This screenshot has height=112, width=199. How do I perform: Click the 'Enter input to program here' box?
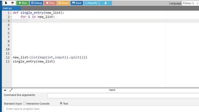click(101, 109)
